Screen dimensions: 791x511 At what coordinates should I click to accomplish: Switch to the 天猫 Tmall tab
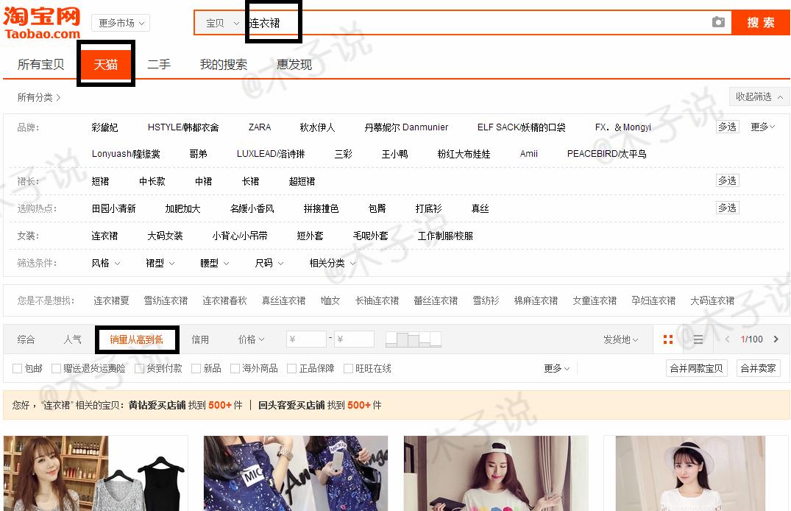coord(105,64)
